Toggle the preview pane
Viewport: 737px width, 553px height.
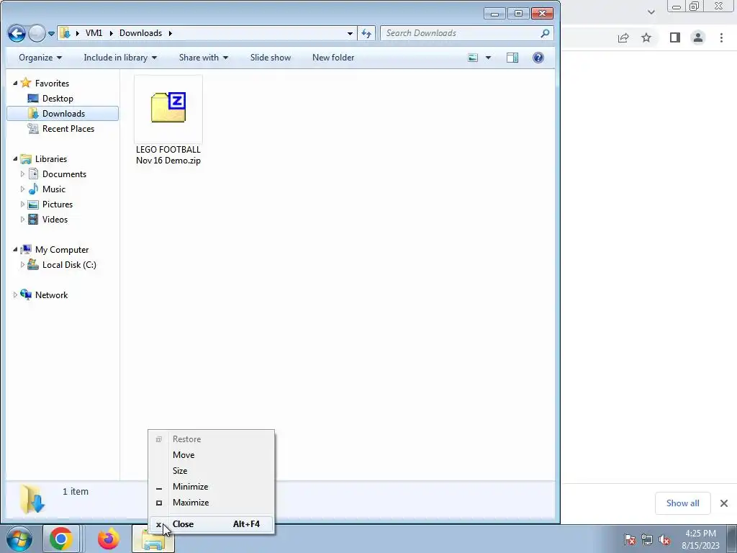point(512,58)
